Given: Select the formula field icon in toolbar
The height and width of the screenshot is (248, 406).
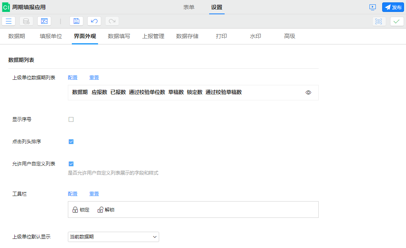Looking at the screenshot, I should (44, 21).
